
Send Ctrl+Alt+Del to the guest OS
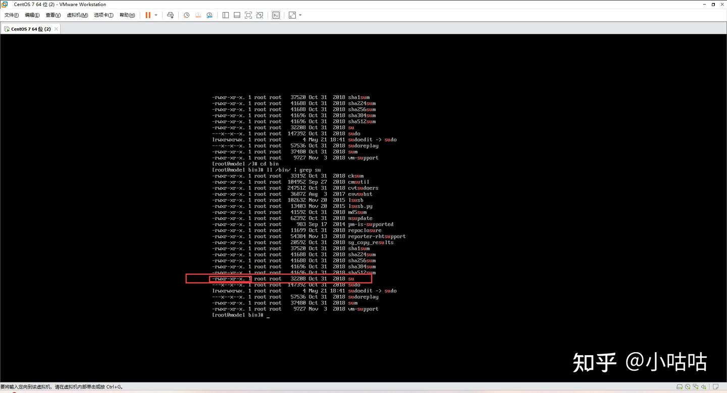pyautogui.click(x=171, y=15)
